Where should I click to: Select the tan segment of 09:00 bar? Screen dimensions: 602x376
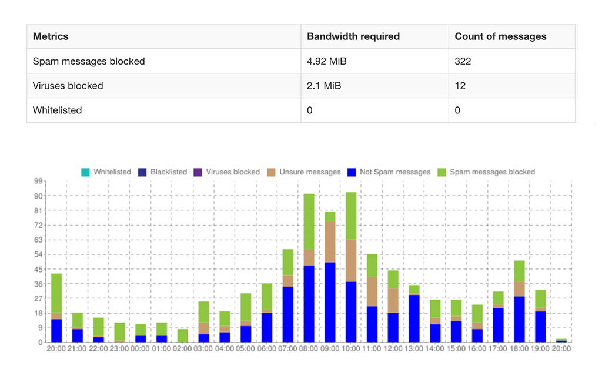(x=330, y=241)
